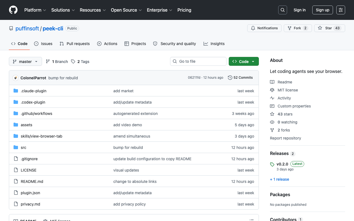This screenshot has height=221, width=354.
Task: Open the search magnifier button
Action: (x=283, y=10)
